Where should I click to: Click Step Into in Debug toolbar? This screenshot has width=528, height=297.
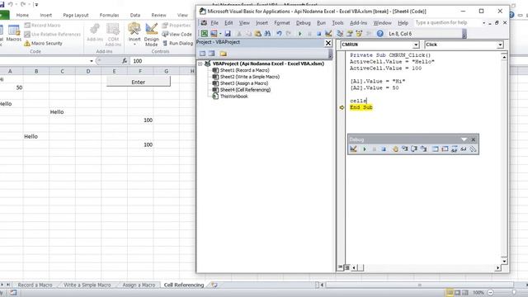click(404, 148)
